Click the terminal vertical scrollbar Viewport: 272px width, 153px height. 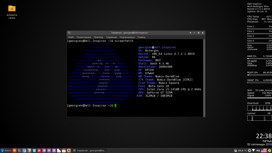[x=204, y=78]
